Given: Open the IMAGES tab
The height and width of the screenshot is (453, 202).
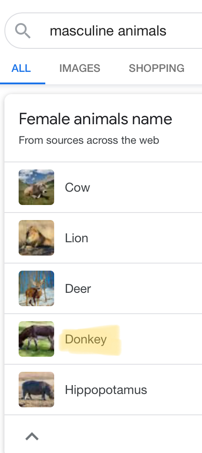Looking at the screenshot, I should (x=80, y=68).
